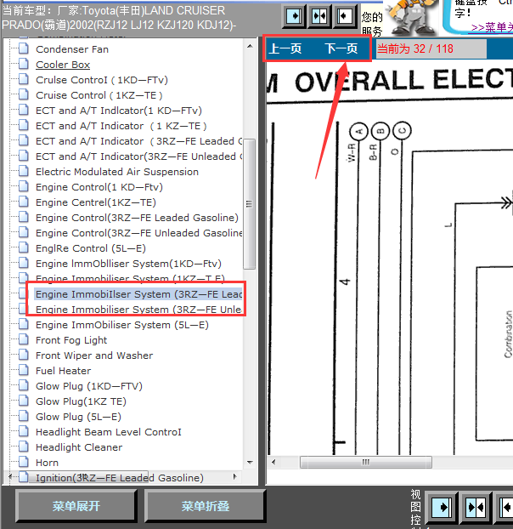Click document icon beside Condenser Fan

24,48
